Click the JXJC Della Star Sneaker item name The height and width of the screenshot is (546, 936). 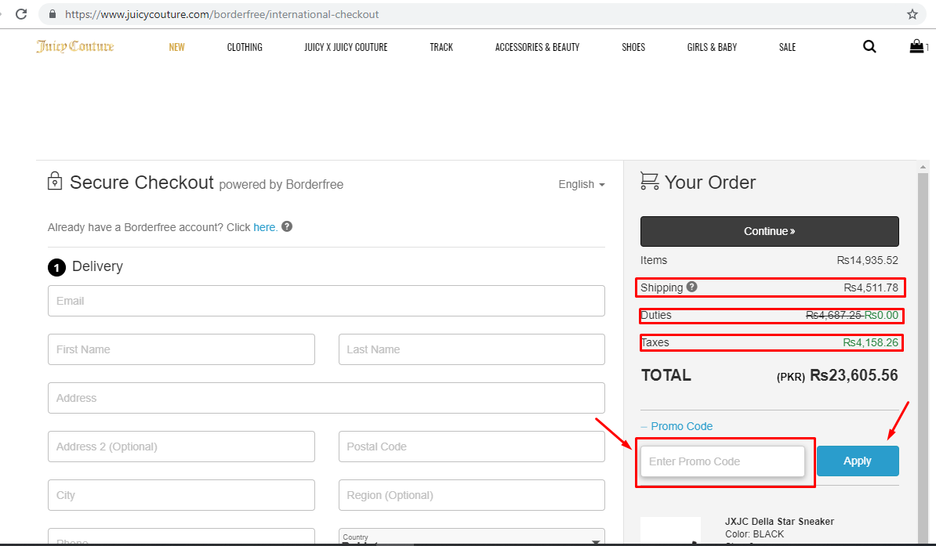779,522
